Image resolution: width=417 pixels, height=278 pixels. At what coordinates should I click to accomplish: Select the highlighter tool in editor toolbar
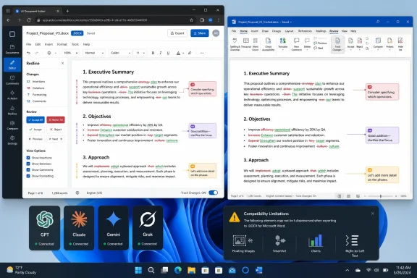tap(190, 53)
